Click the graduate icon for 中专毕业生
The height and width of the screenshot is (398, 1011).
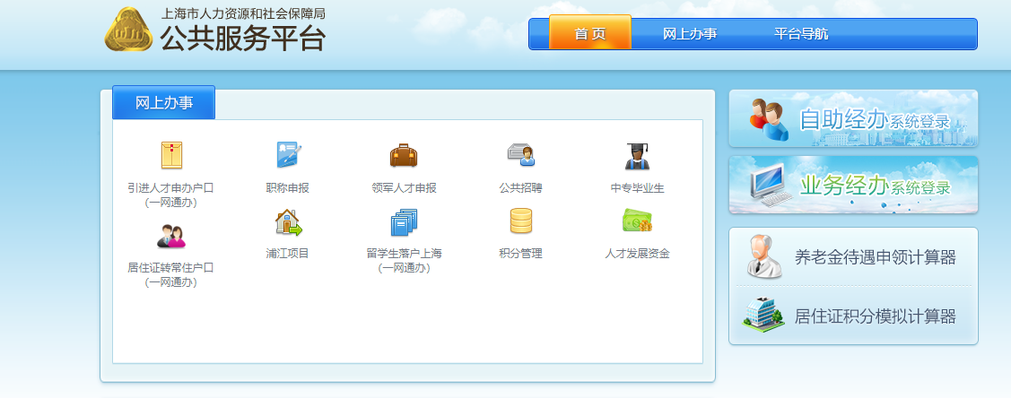coord(637,156)
